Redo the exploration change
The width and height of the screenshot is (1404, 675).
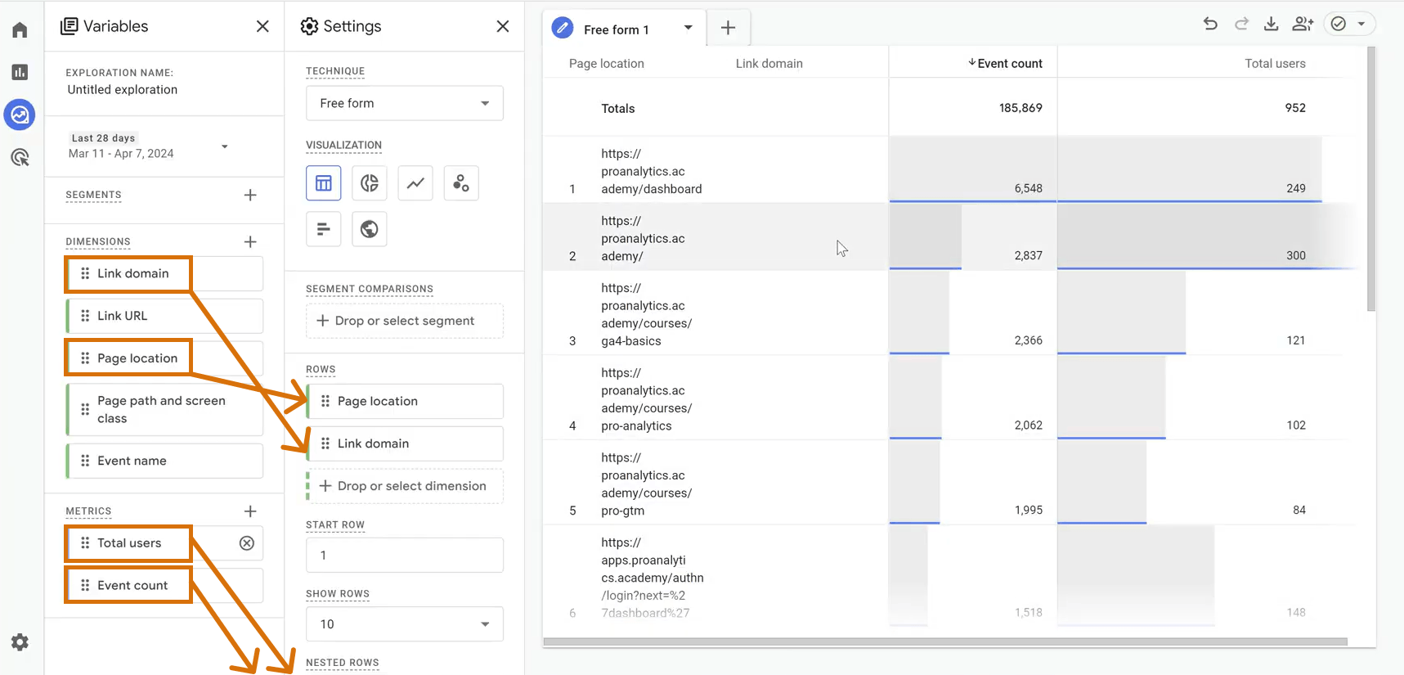[x=1241, y=24]
